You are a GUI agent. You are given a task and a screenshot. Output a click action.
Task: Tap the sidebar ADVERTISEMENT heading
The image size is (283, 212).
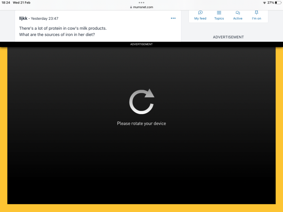point(228,37)
